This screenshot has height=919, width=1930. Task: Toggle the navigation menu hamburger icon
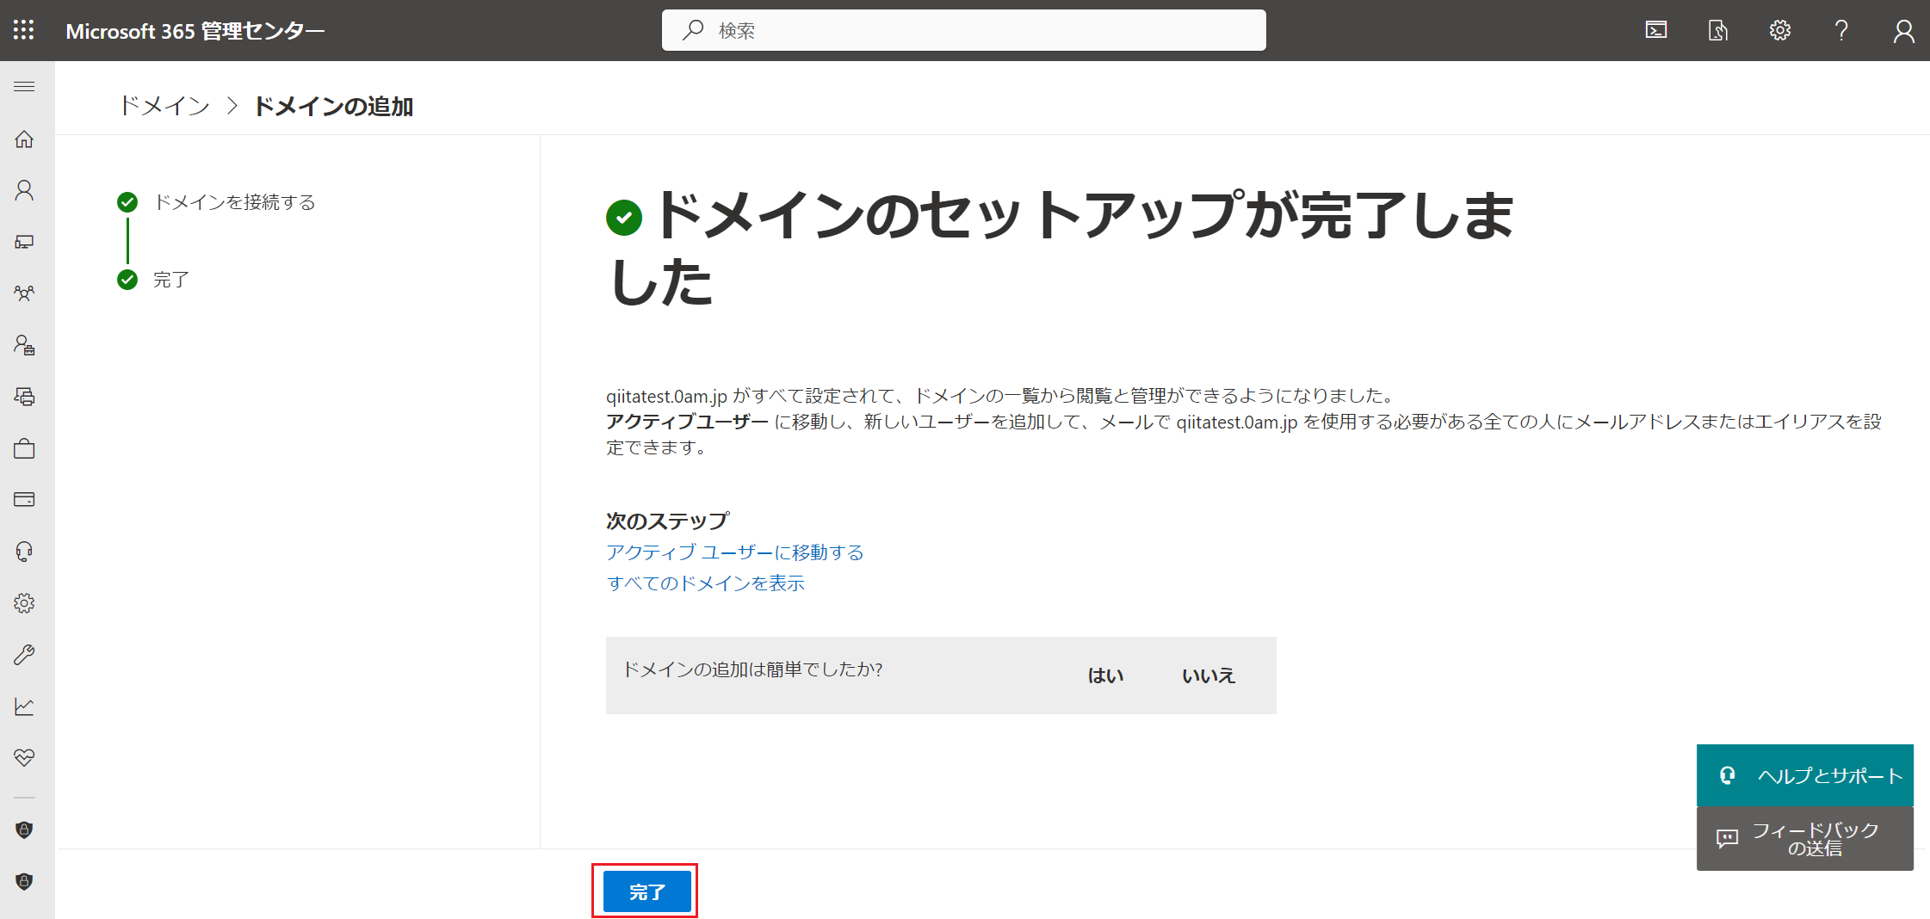coord(24,87)
